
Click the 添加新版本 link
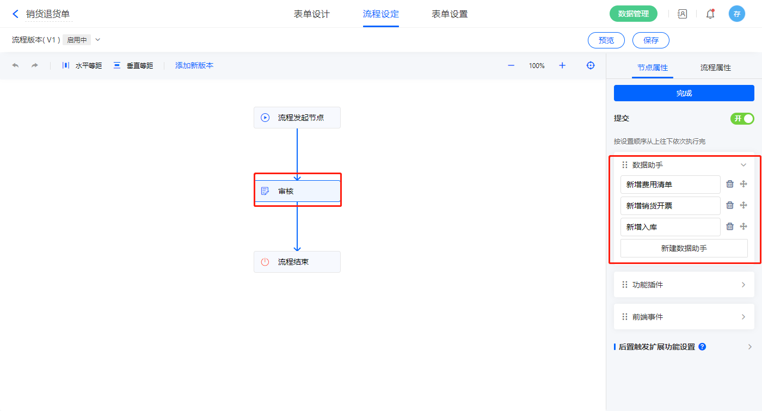click(x=194, y=65)
